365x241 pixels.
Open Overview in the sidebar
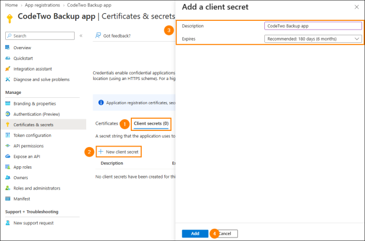22,48
